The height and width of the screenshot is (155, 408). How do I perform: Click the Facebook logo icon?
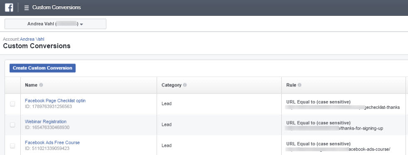pyautogui.click(x=9, y=7)
